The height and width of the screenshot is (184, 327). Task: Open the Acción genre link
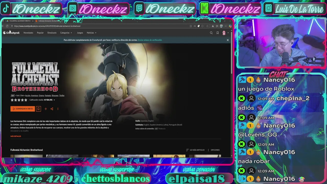tap(28, 96)
